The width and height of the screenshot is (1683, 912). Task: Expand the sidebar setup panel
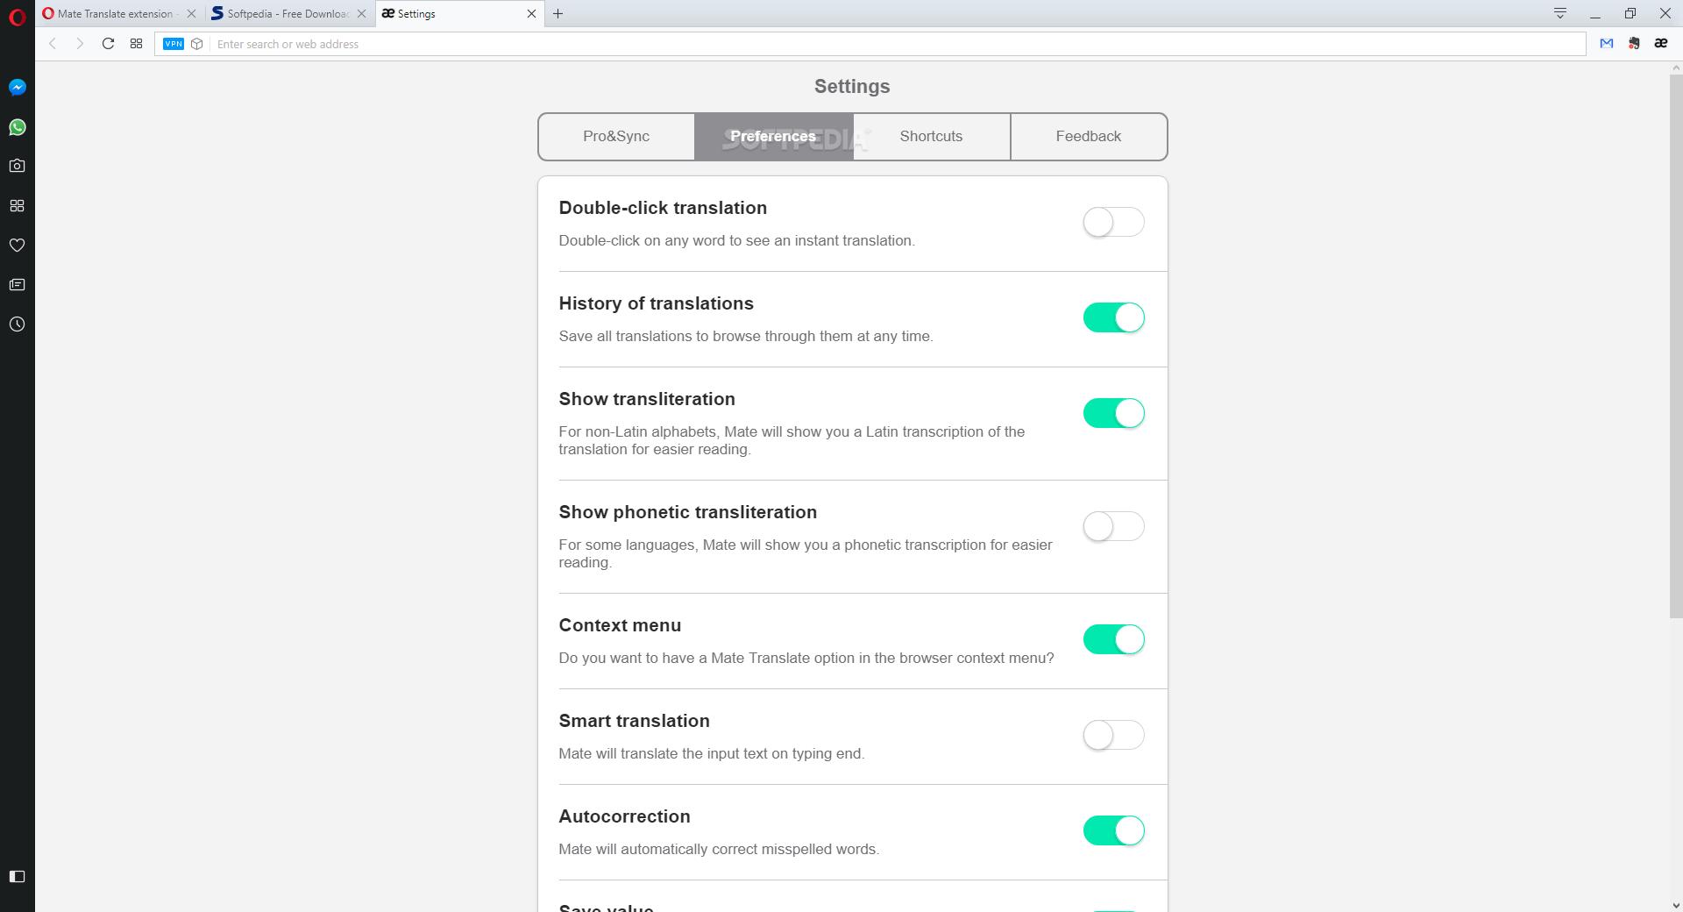(18, 876)
